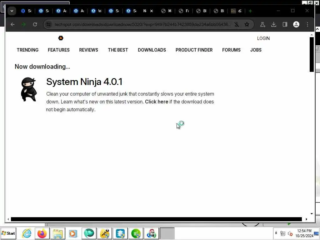Go forward with the green forward arrow

pyautogui.click(x=24, y=24)
